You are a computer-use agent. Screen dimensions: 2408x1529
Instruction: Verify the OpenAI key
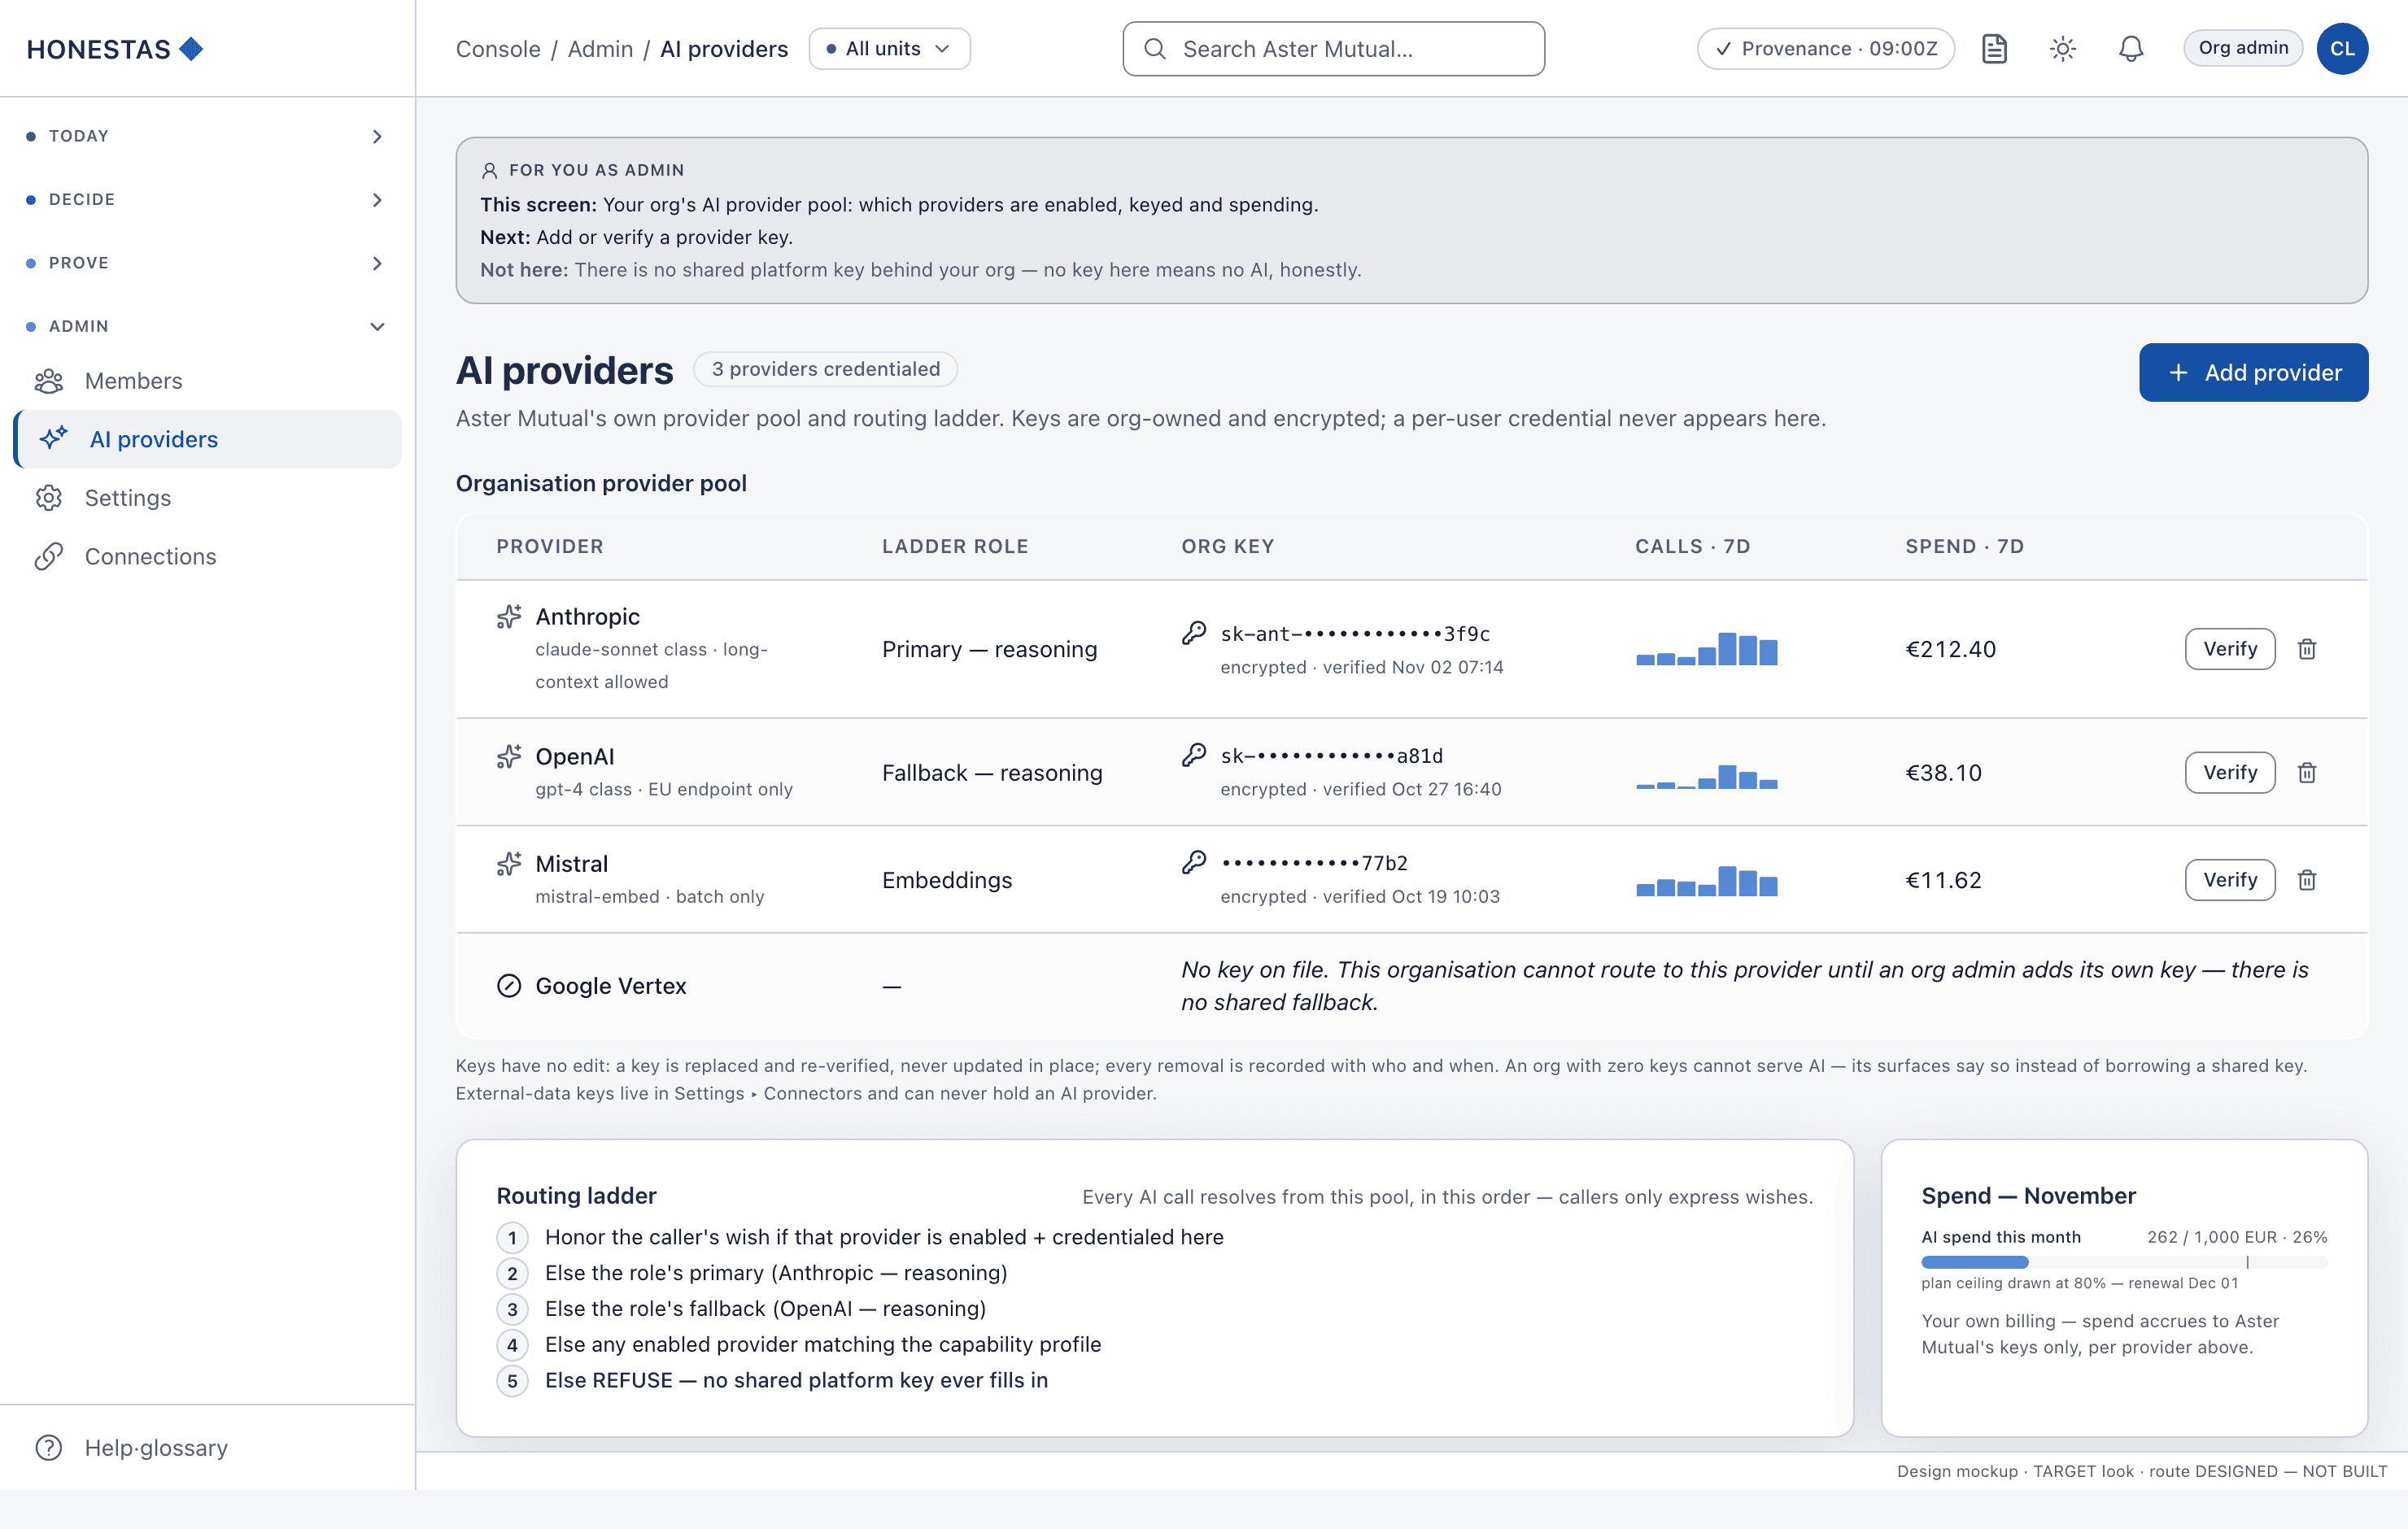pos(2229,772)
